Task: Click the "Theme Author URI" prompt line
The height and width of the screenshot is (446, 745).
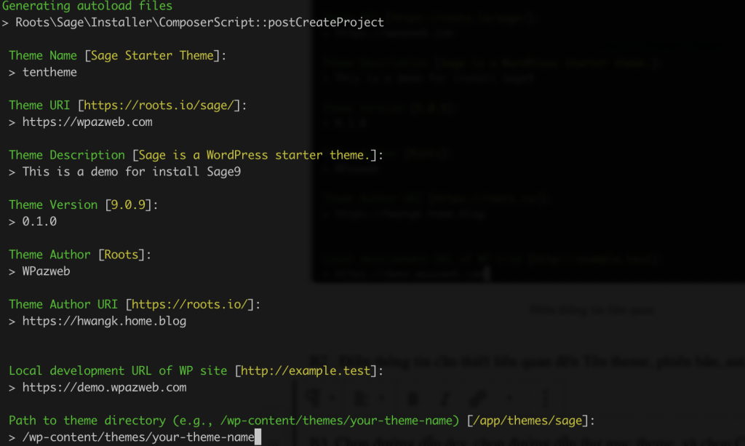Action: [x=135, y=304]
